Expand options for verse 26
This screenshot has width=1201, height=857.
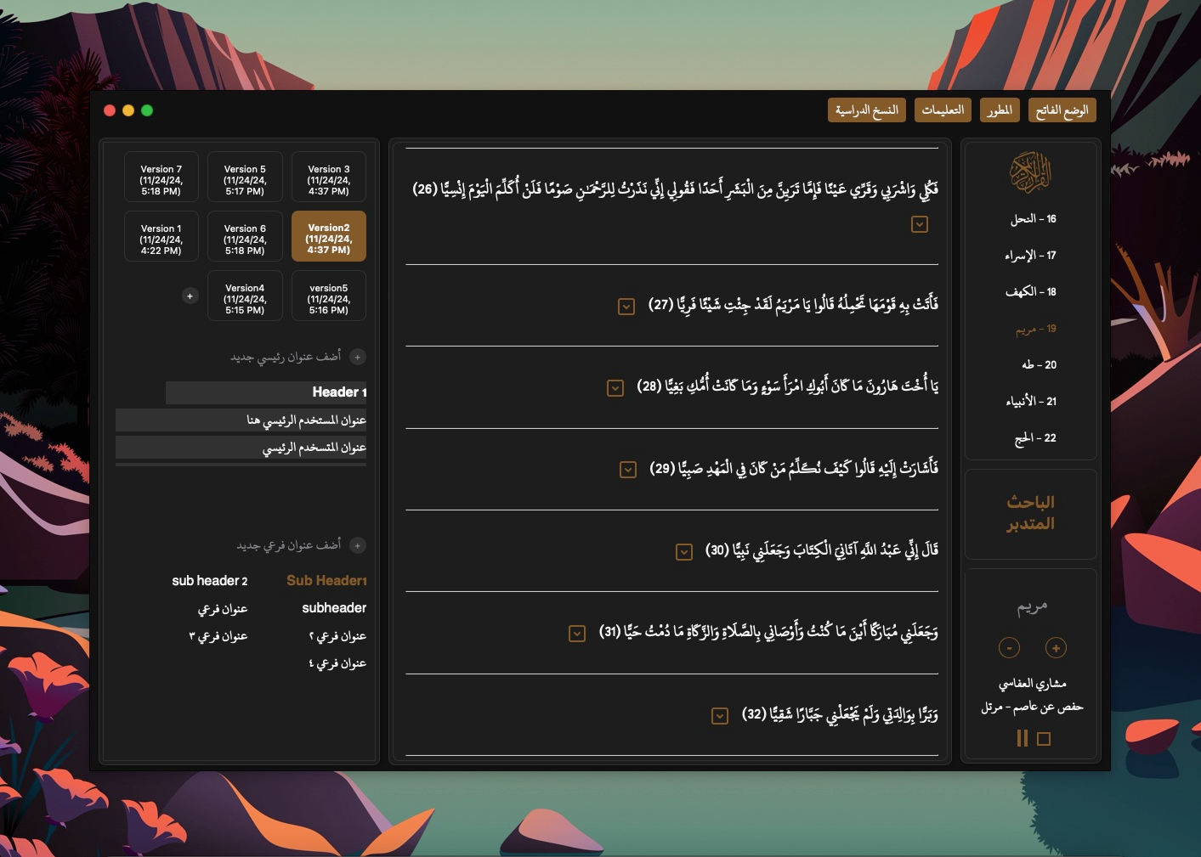(920, 224)
